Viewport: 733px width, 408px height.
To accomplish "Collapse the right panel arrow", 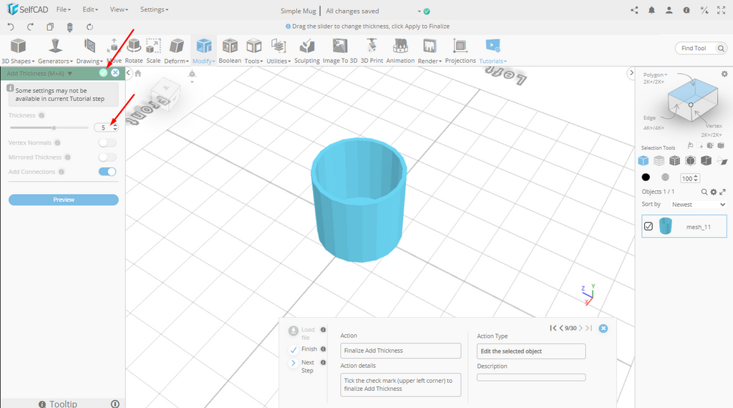I will [x=631, y=73].
